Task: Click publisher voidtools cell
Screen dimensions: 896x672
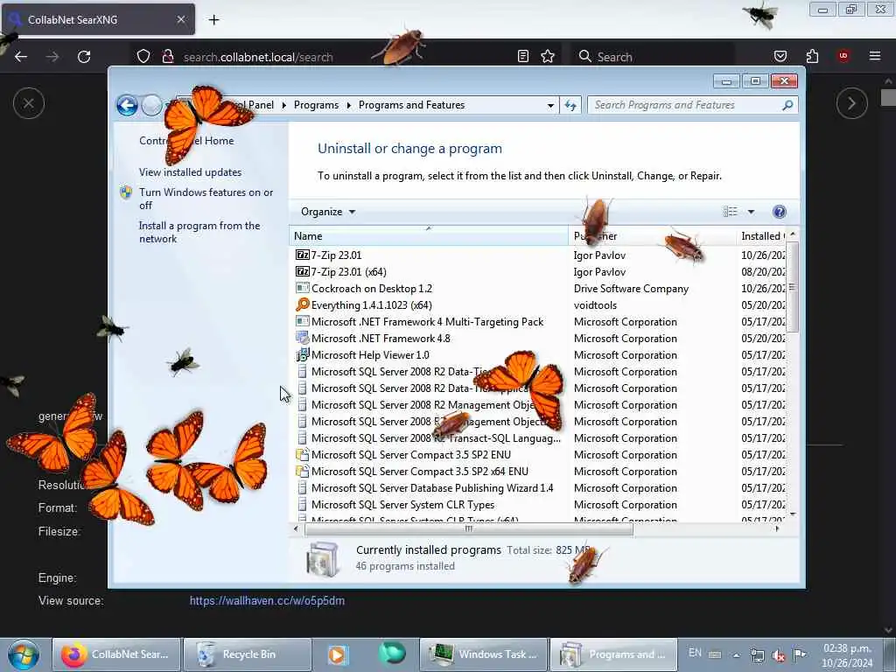Action: (595, 305)
